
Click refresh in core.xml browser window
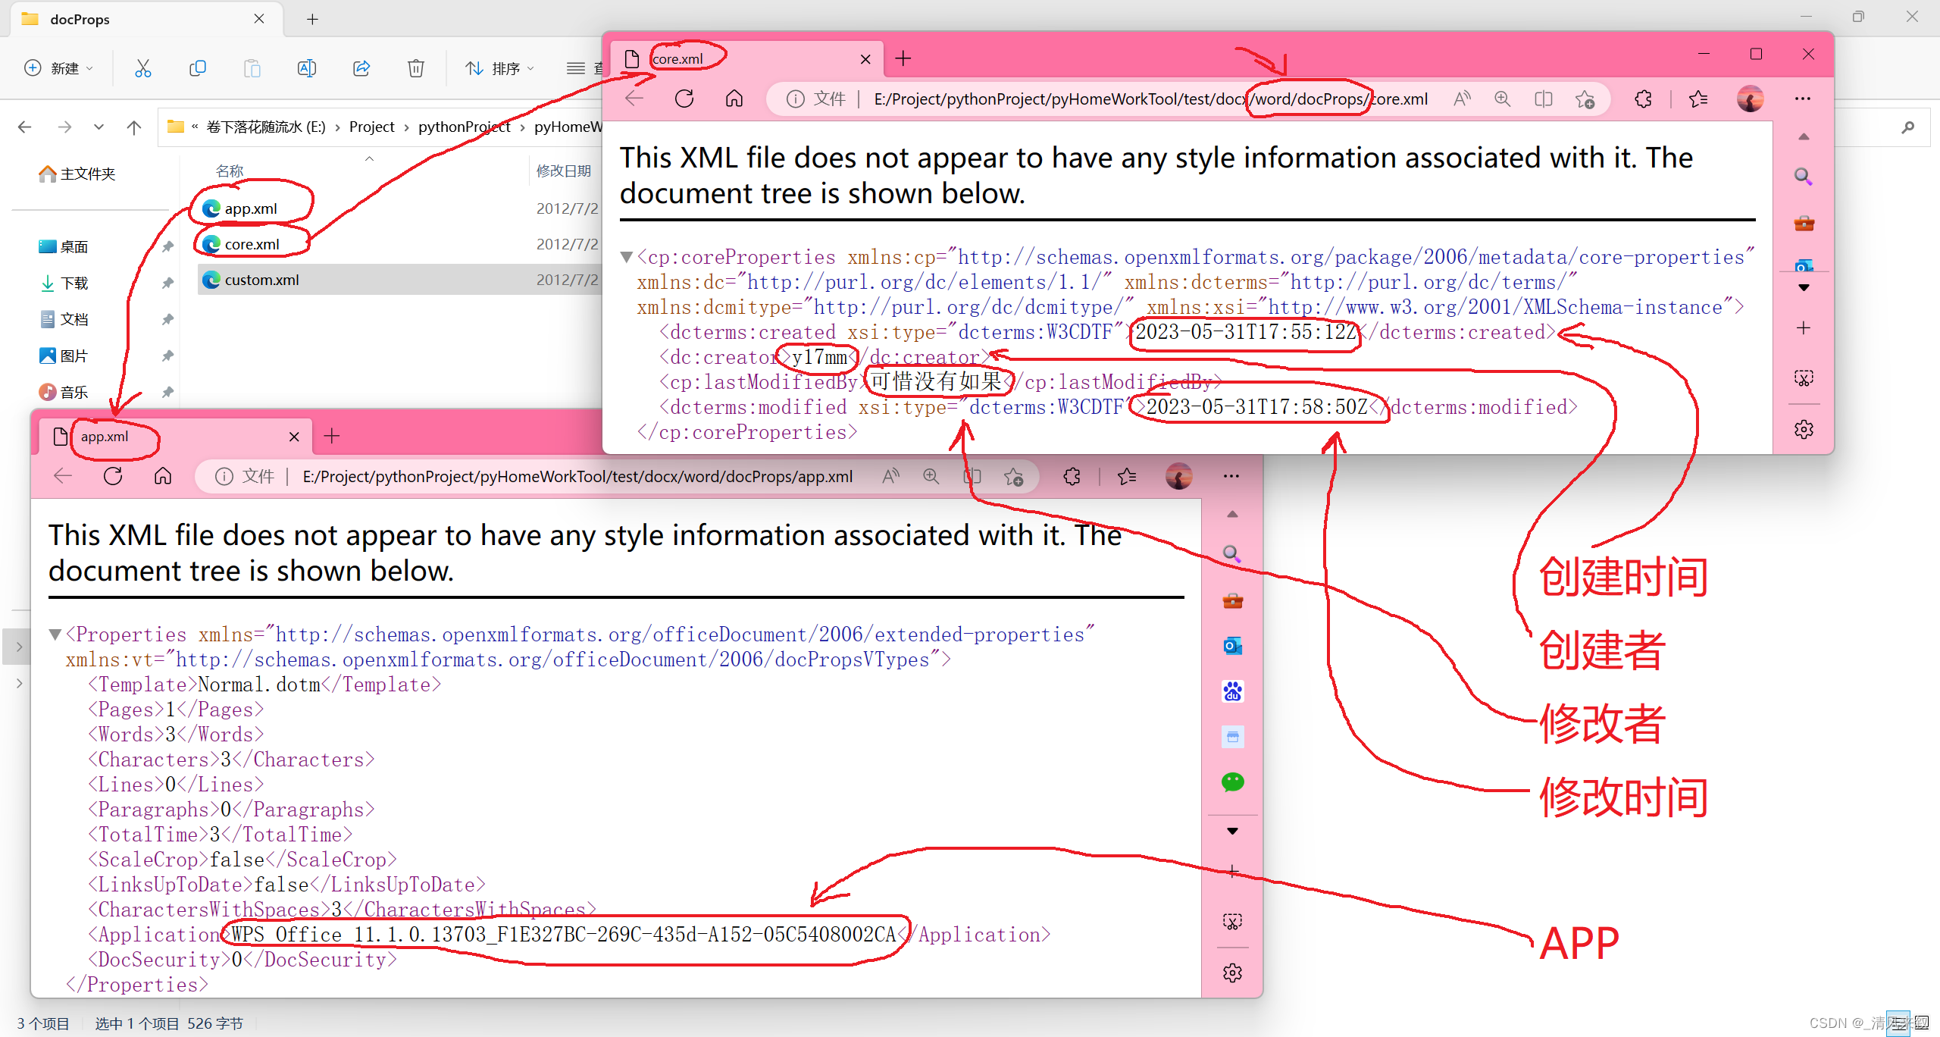pyautogui.click(x=684, y=99)
